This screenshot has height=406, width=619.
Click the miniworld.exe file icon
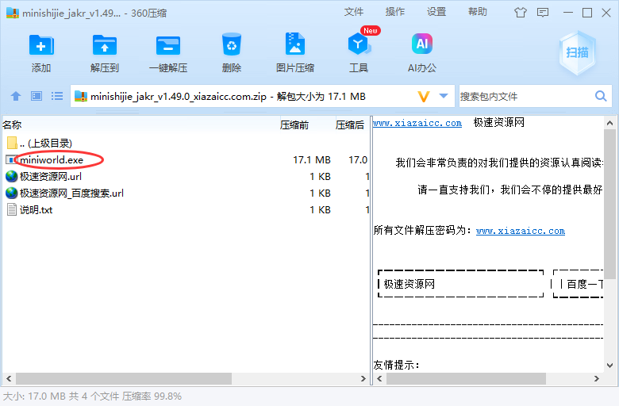tap(11, 160)
